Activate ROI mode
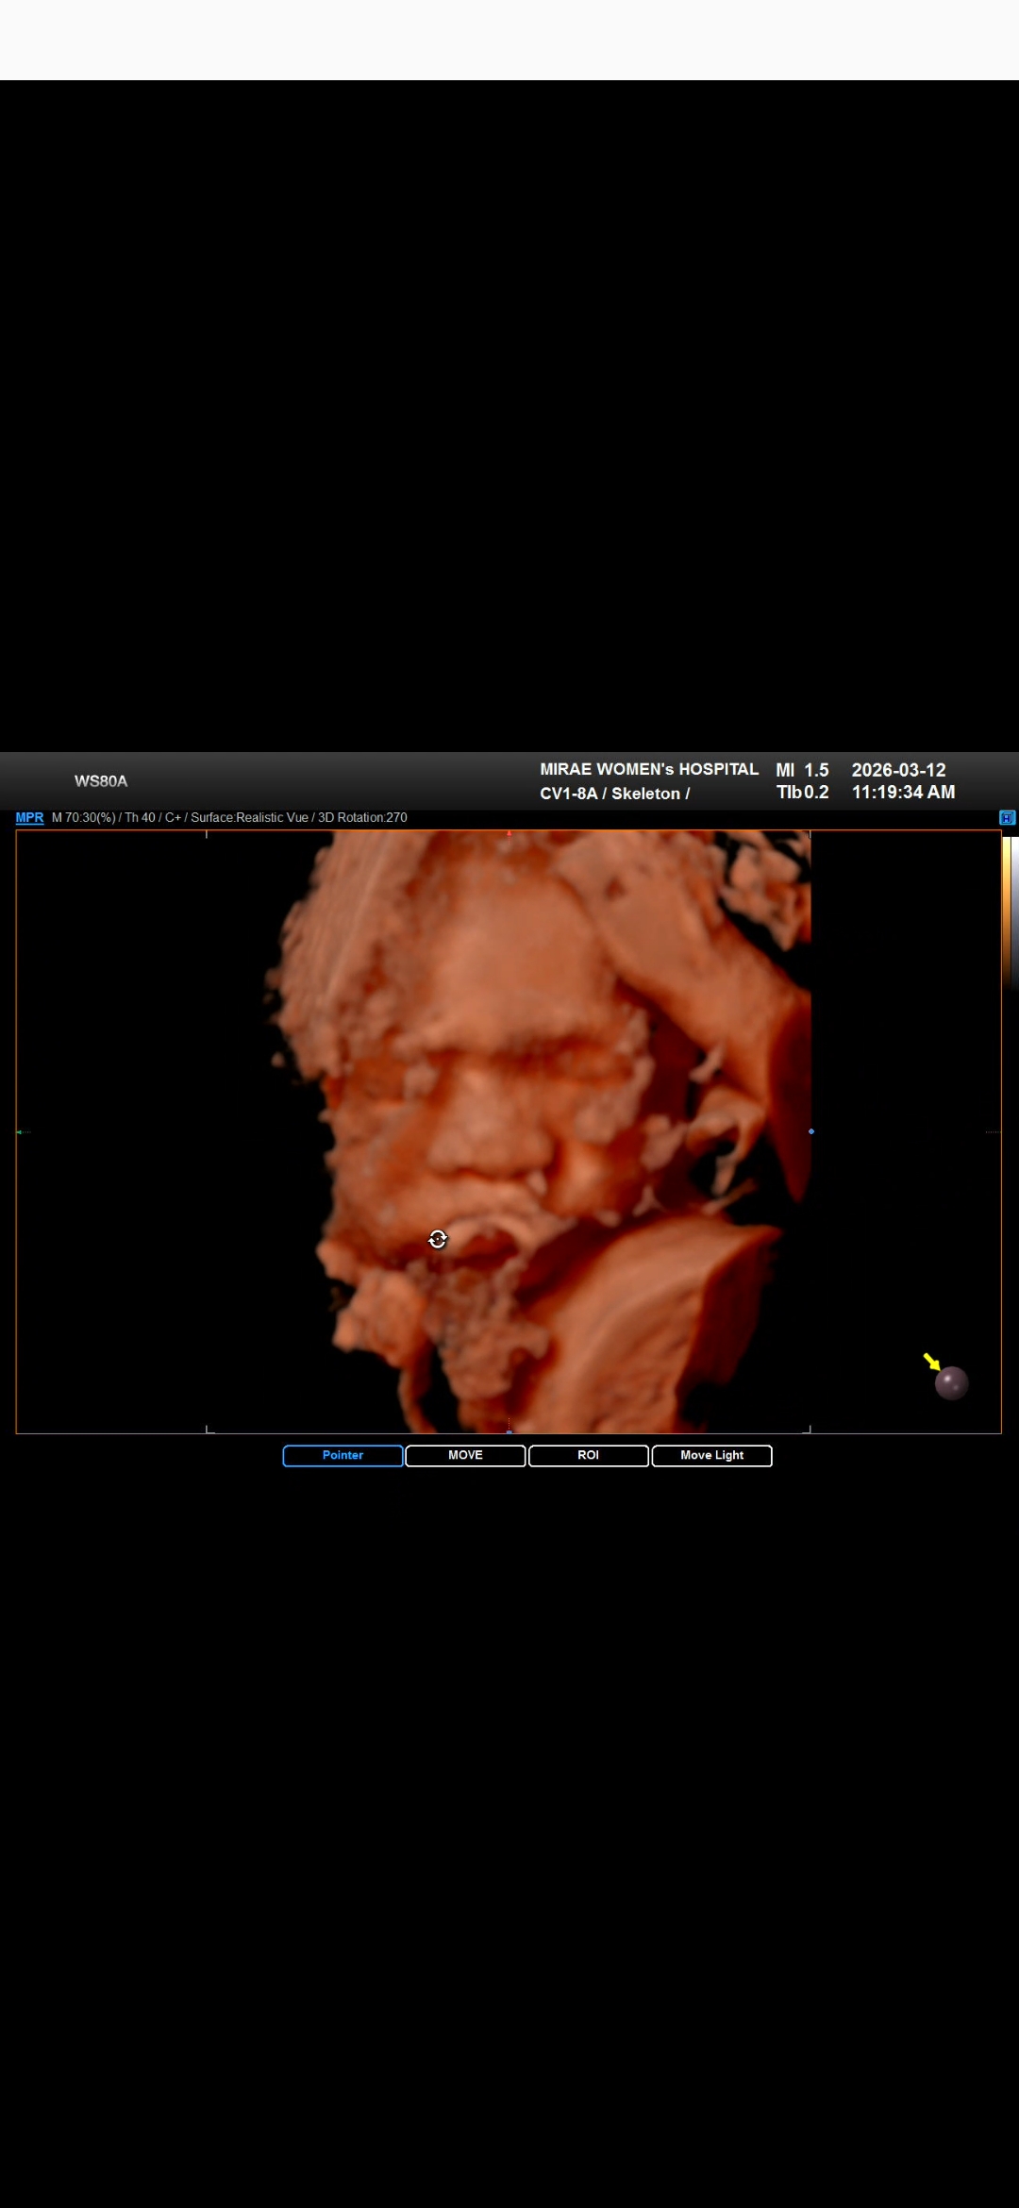Image resolution: width=1019 pixels, height=2208 pixels. [x=588, y=1456]
